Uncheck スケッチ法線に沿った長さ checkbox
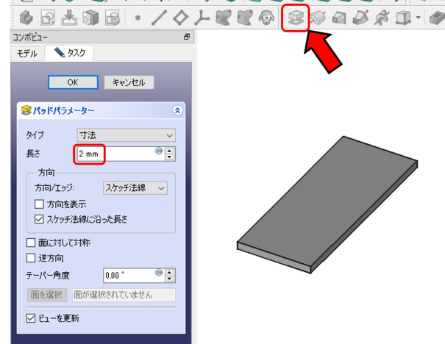445x344 pixels. click(x=39, y=219)
